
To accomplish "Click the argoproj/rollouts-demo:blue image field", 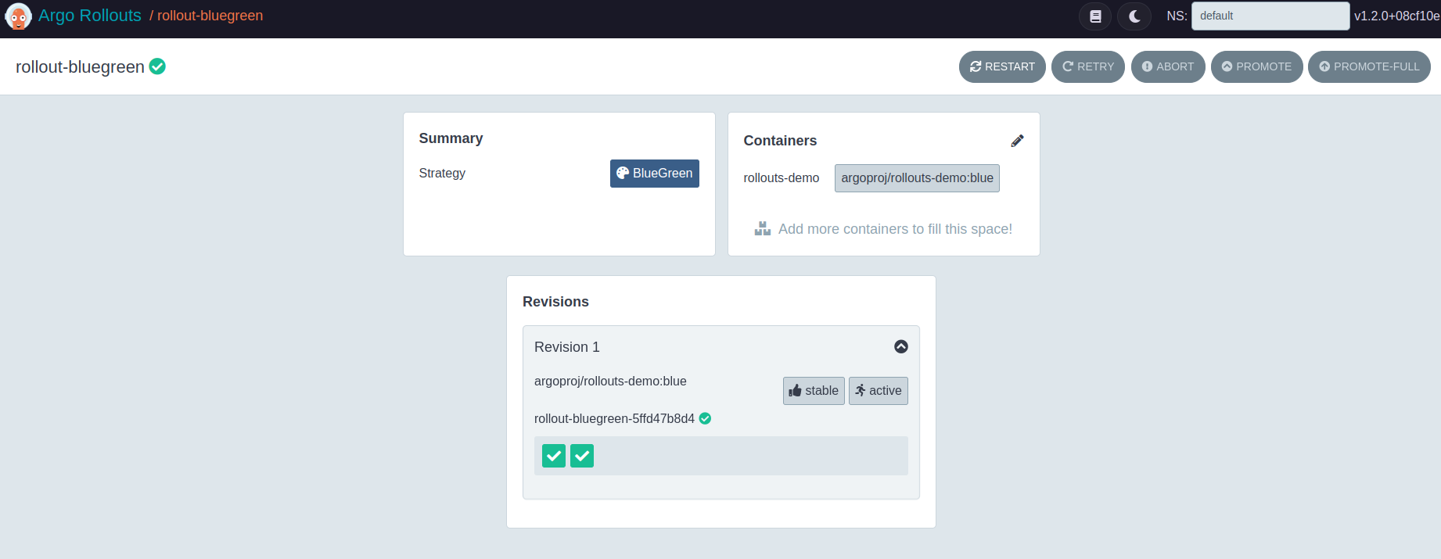I will pyautogui.click(x=917, y=178).
